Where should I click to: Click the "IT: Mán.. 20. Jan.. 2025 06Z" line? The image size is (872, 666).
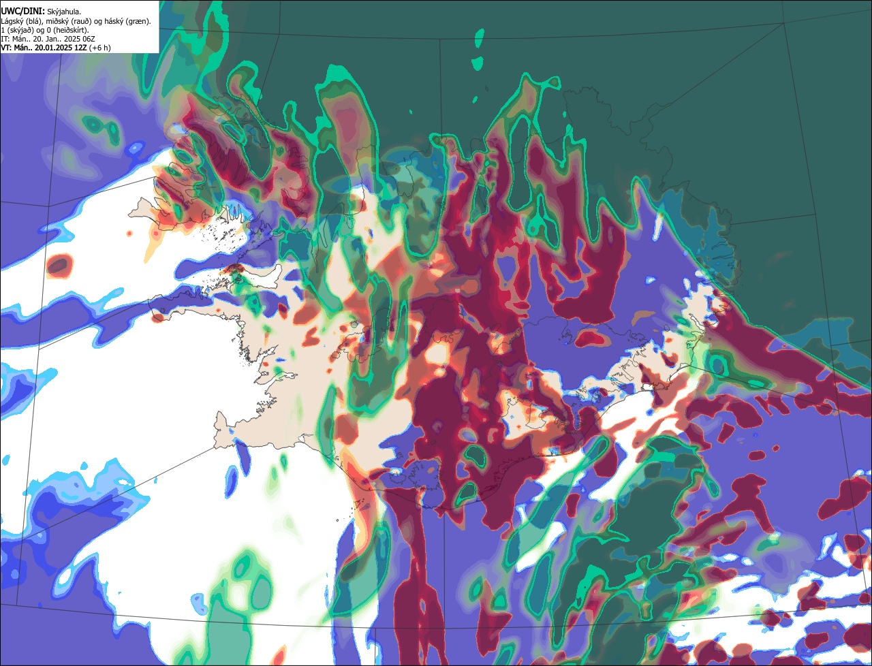[48, 39]
